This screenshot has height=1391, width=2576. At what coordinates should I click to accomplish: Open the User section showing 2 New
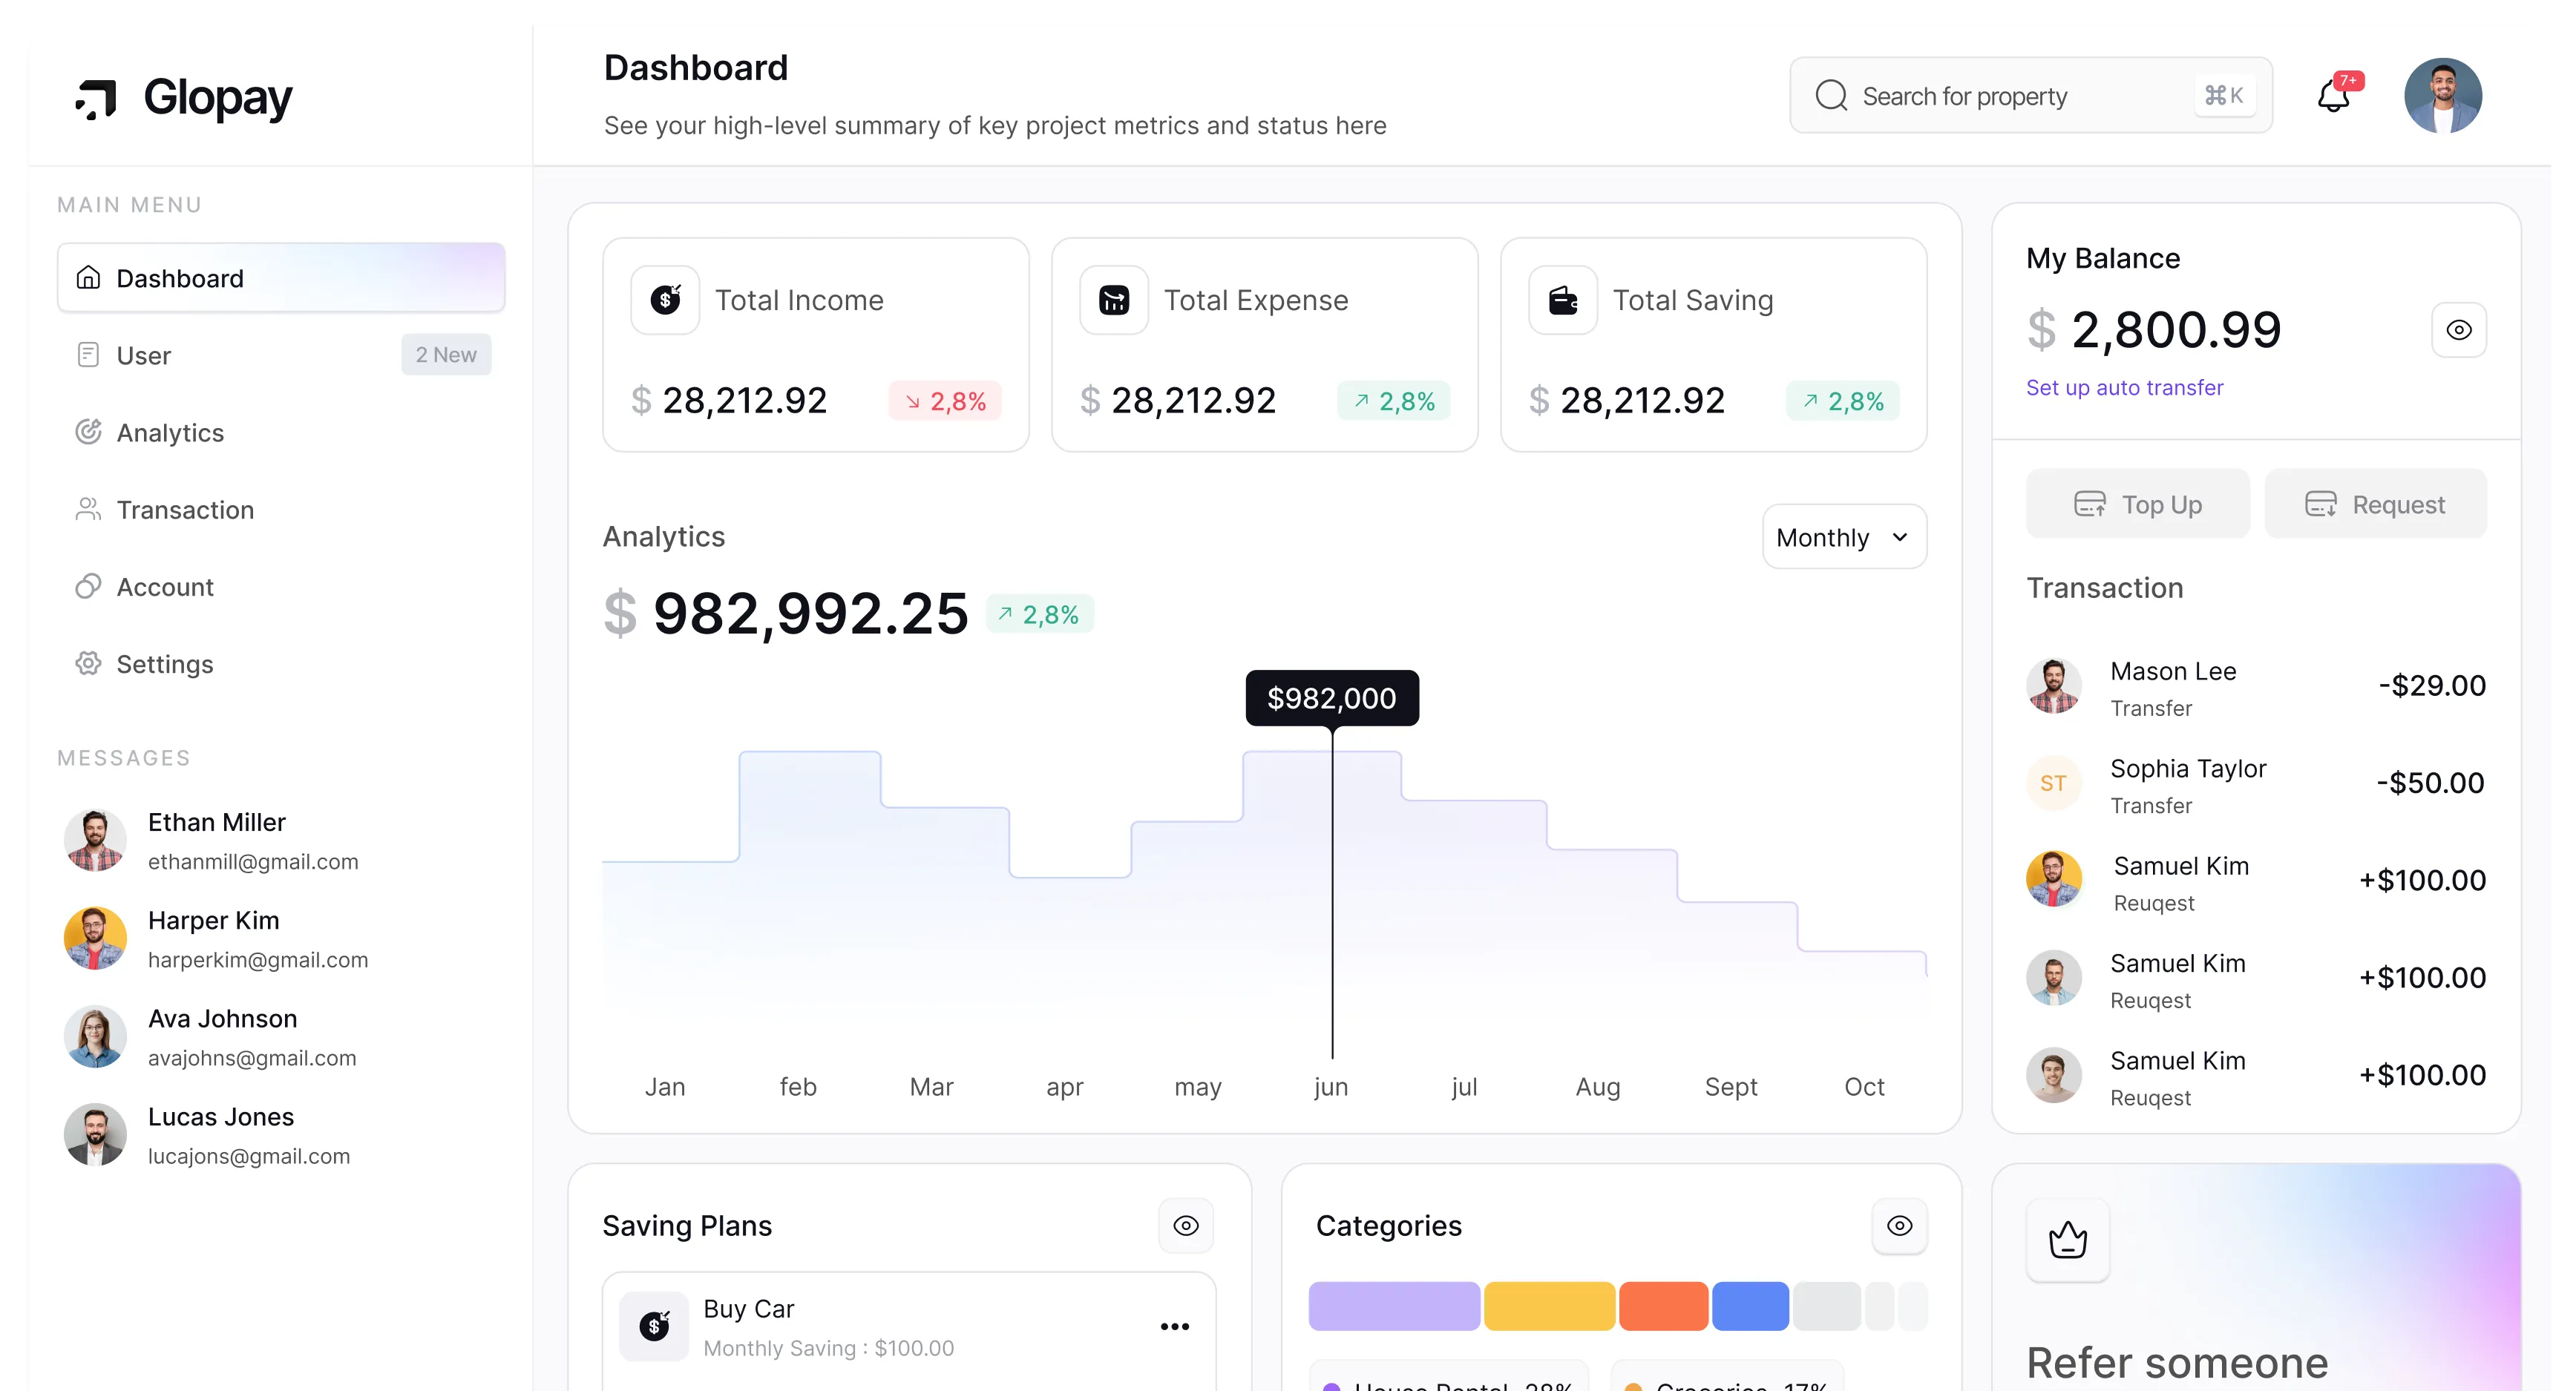click(x=143, y=355)
